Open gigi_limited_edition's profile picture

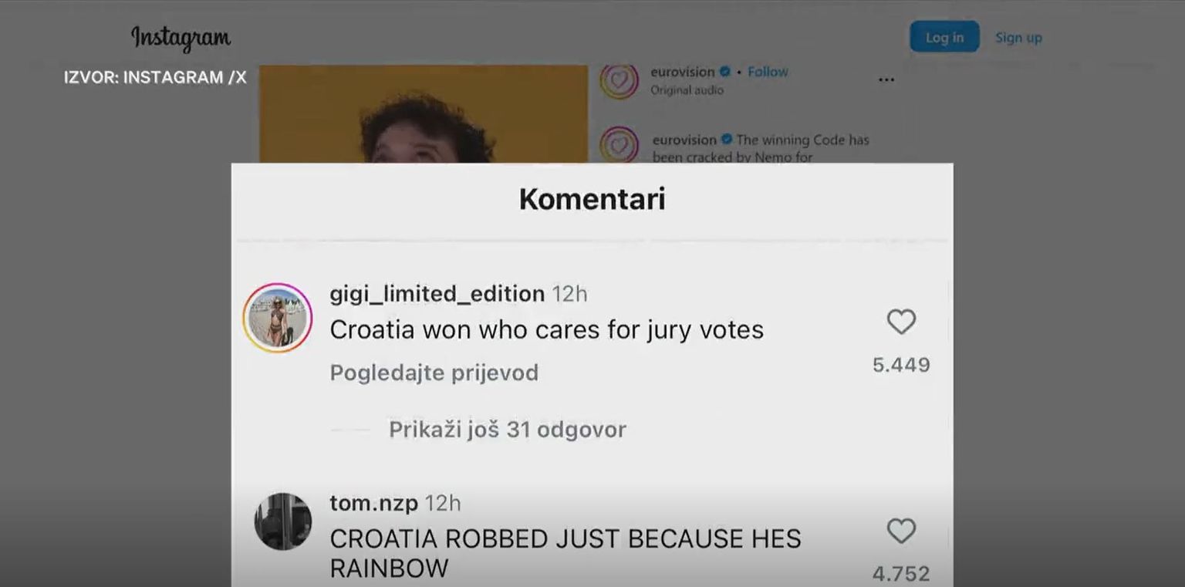point(278,318)
